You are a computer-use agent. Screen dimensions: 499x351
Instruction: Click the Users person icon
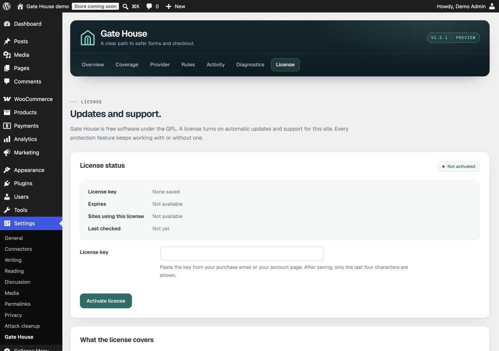click(x=7, y=197)
